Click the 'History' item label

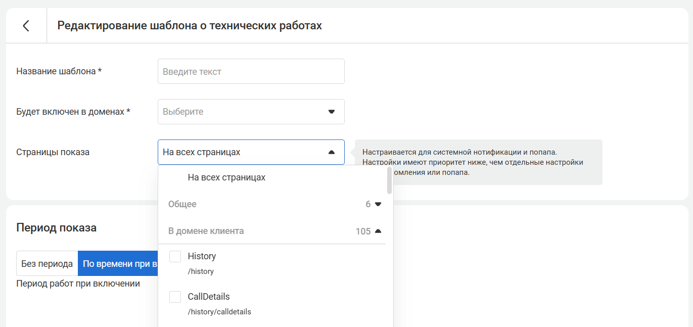coord(202,256)
